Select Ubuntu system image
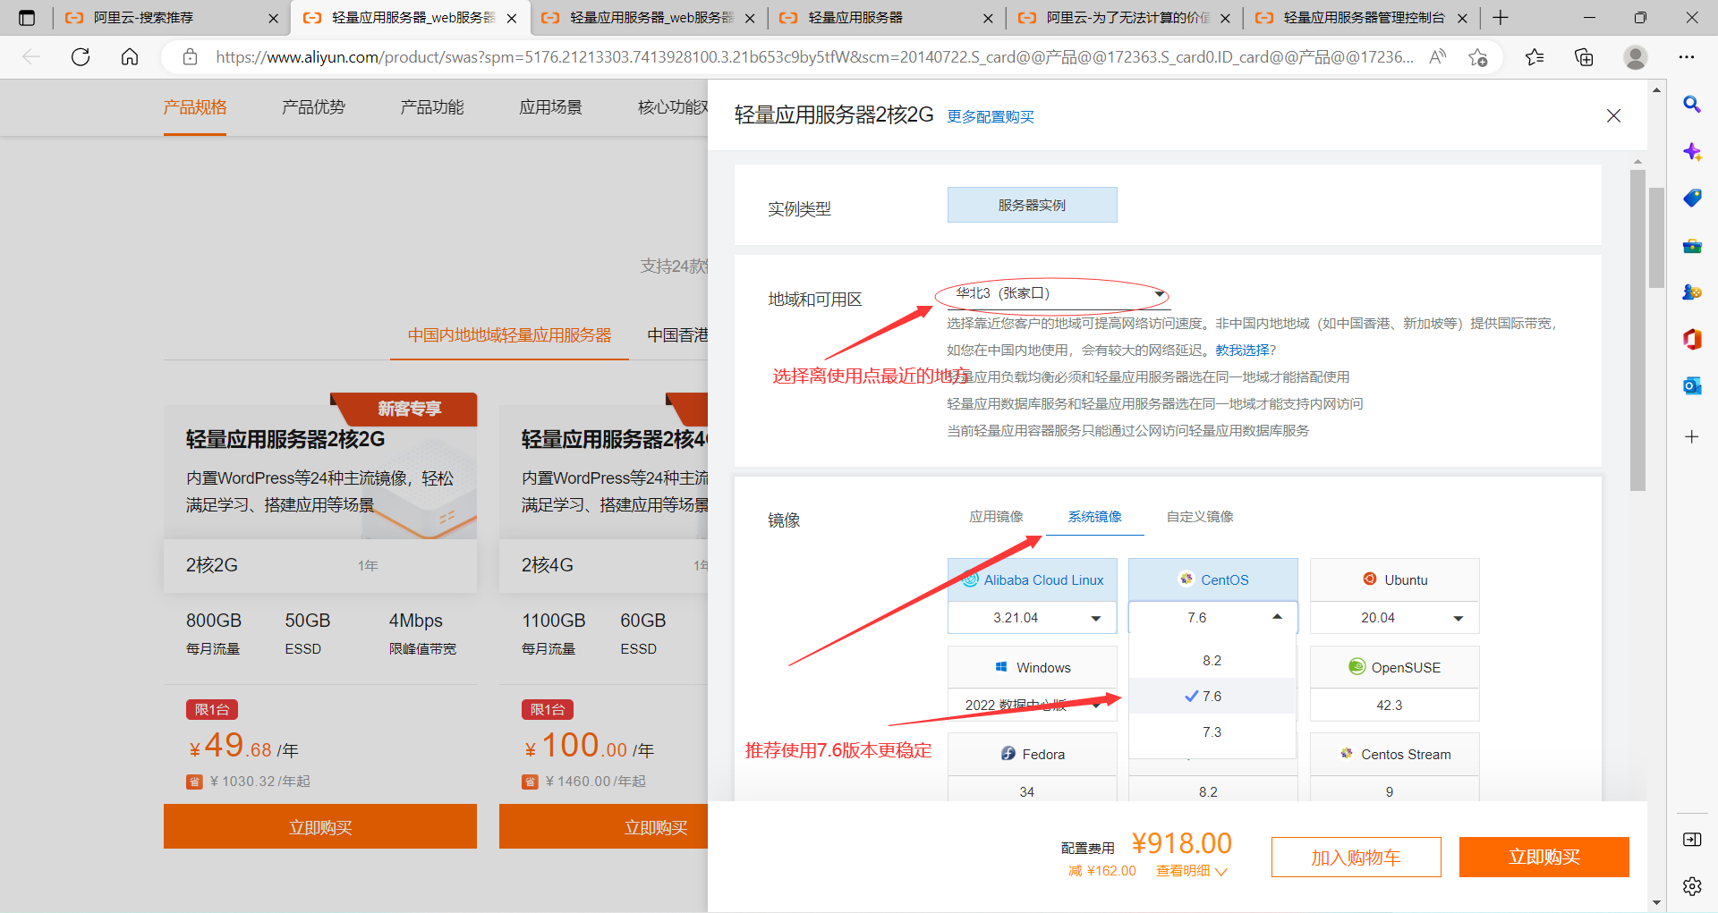Viewport: 1718px width, 913px height. [1395, 579]
